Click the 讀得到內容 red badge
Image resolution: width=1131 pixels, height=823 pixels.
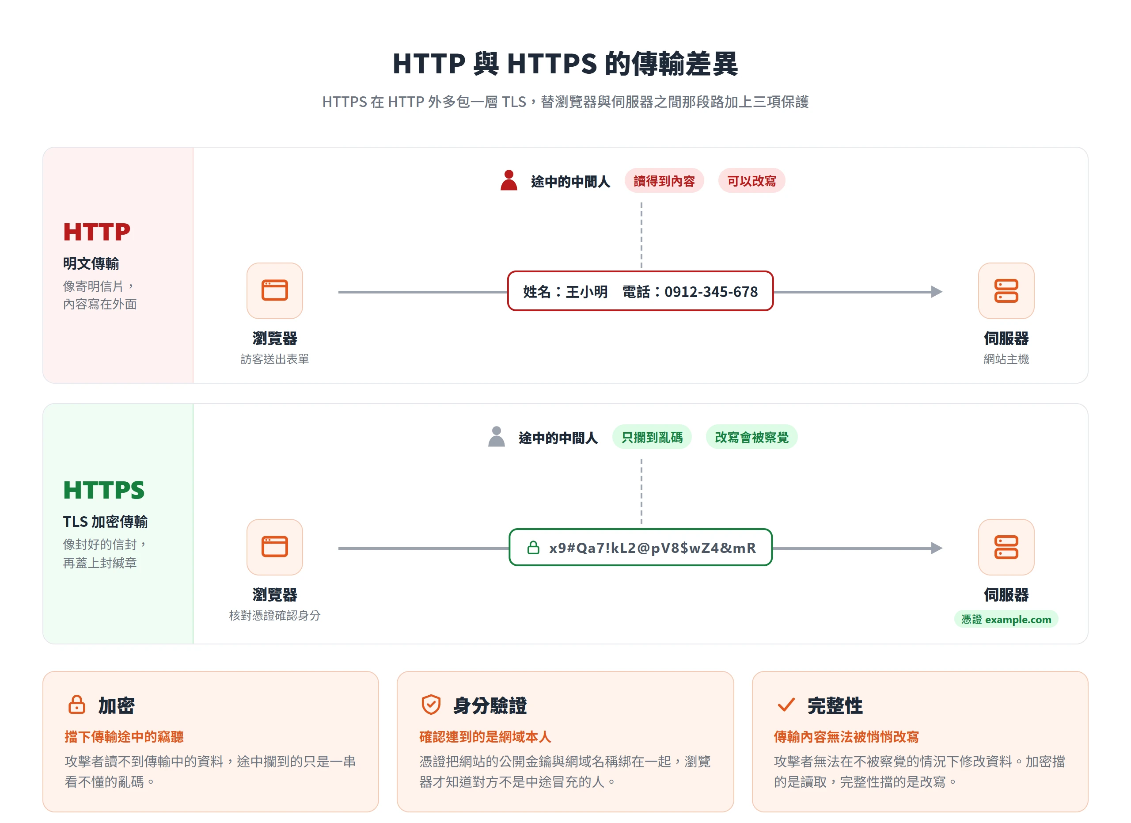664,181
